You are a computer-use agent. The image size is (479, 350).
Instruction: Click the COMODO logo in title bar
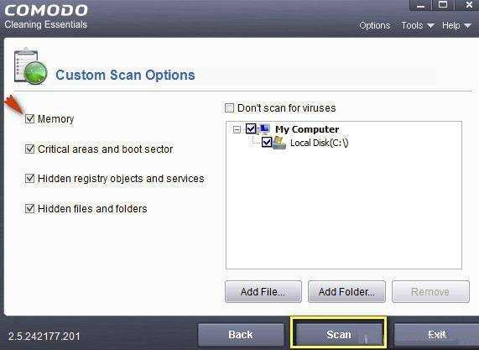click(46, 10)
